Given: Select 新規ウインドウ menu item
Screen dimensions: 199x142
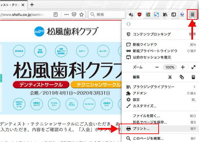Looking at the screenshot, I should click(x=160, y=45).
